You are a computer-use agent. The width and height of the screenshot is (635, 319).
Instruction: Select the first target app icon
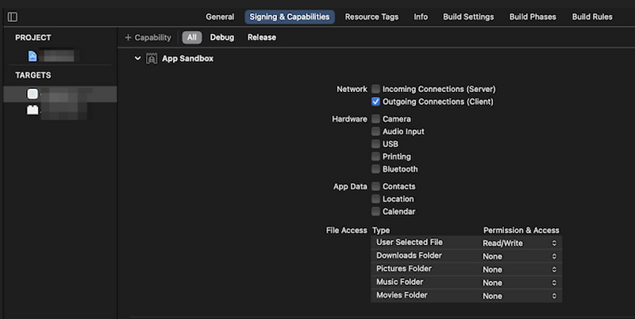point(33,94)
